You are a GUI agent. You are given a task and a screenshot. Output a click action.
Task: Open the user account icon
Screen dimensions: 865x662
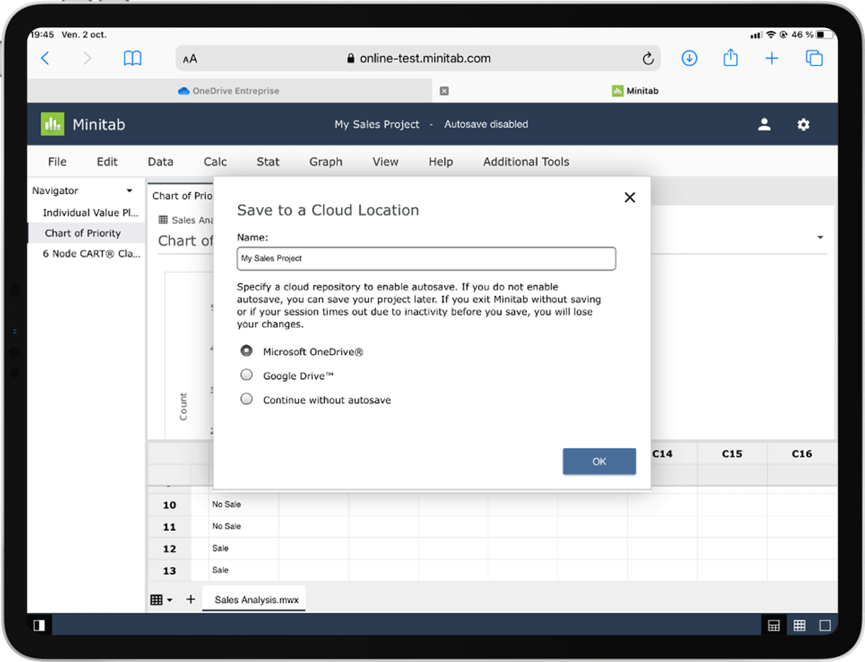[x=764, y=124]
